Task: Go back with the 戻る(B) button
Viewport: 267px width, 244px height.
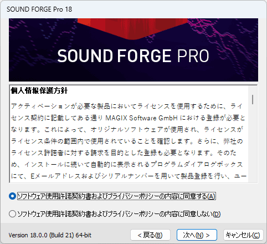Action: pos(150,235)
